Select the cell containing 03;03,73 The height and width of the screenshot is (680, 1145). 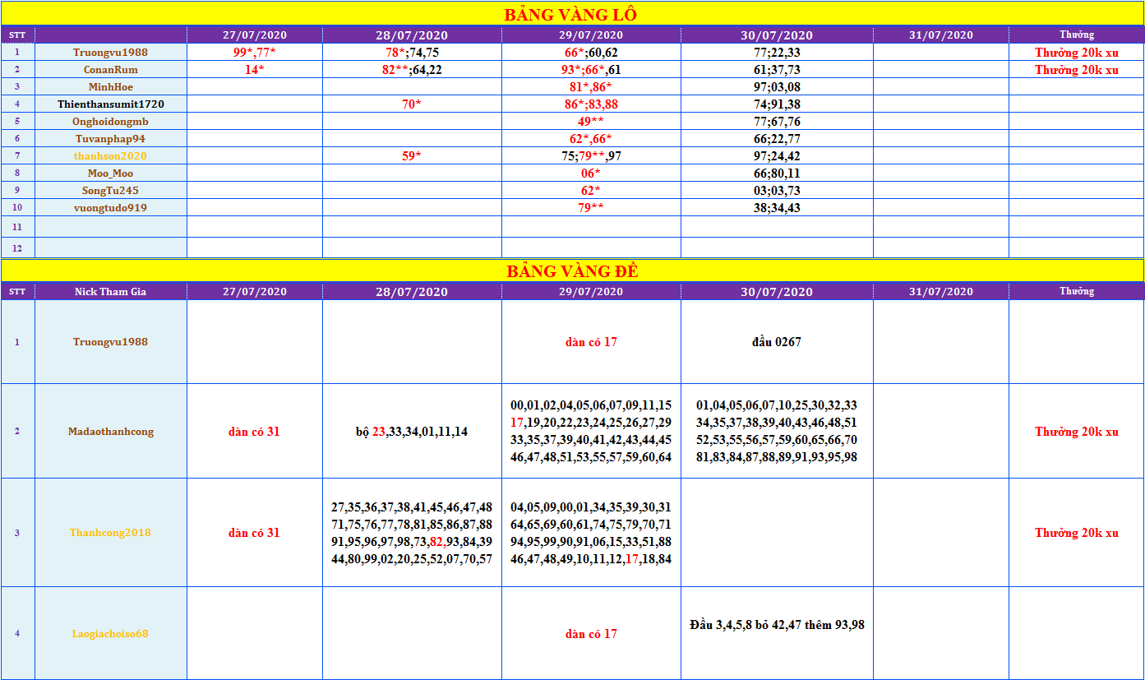tap(777, 190)
